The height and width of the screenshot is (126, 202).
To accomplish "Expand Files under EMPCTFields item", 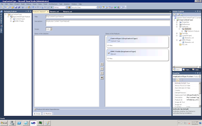I will coord(108,58).
